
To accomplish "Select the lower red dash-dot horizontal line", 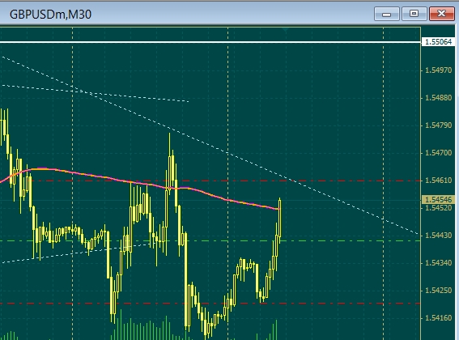I will (x=210, y=304).
